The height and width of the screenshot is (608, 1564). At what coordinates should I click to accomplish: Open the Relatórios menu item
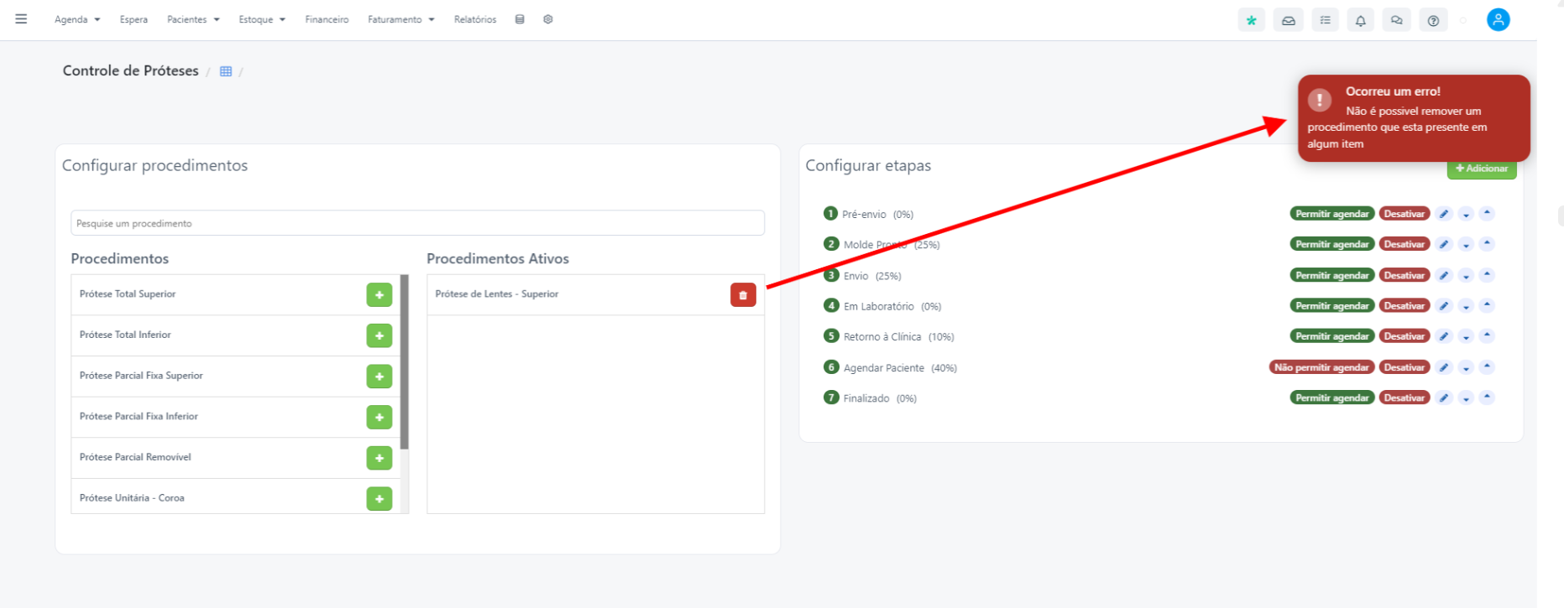pyautogui.click(x=475, y=19)
